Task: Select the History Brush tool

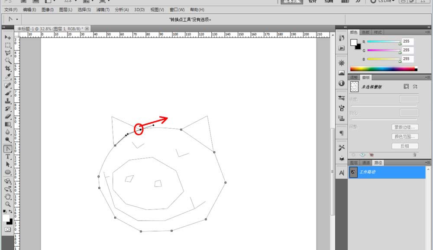Action: click(x=8, y=108)
